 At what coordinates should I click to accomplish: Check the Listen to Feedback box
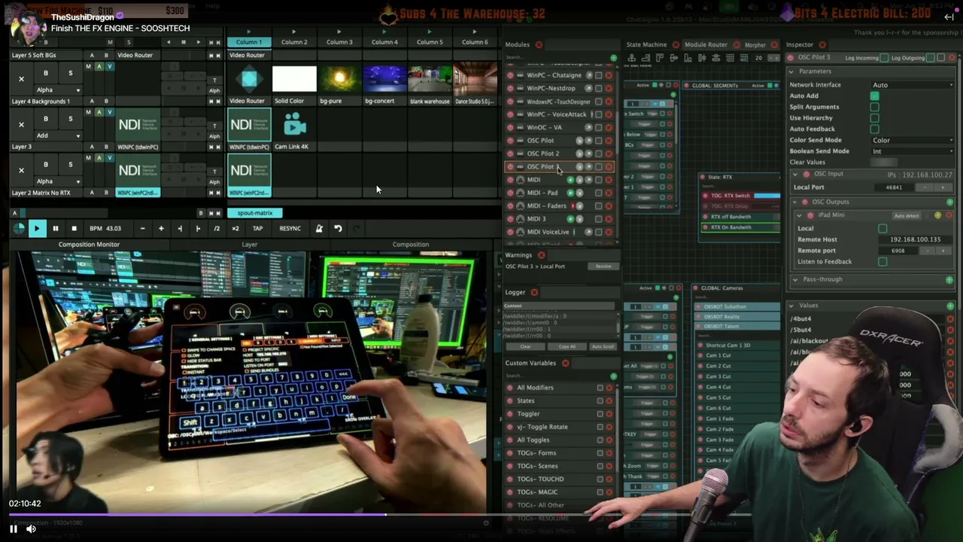(x=882, y=261)
